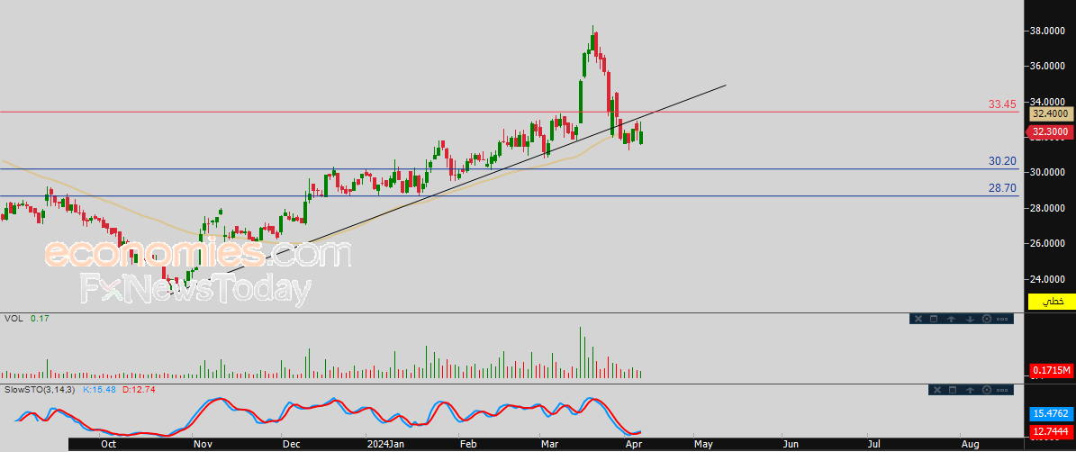
Task: Click the 0.1715M volume value tag
Action: point(1050,371)
